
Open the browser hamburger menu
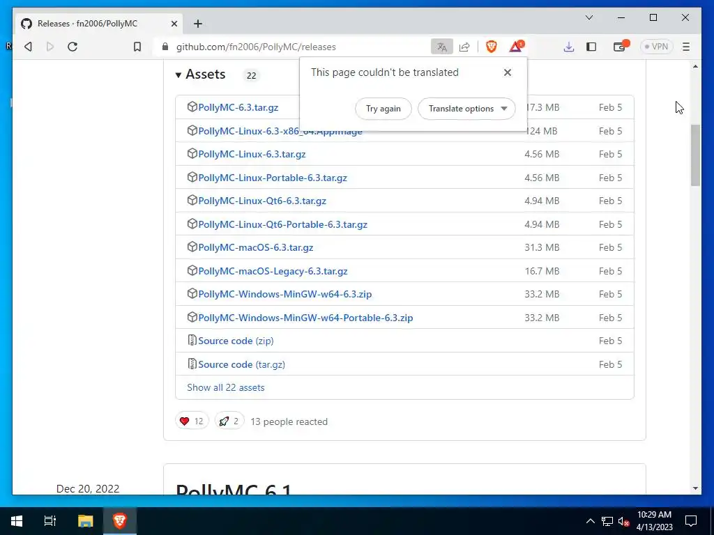[x=686, y=47]
